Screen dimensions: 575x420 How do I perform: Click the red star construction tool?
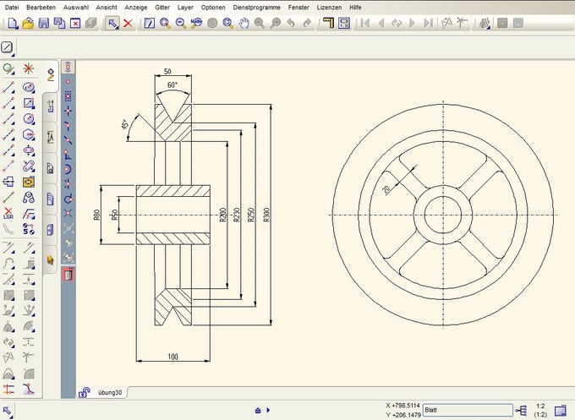28,68
